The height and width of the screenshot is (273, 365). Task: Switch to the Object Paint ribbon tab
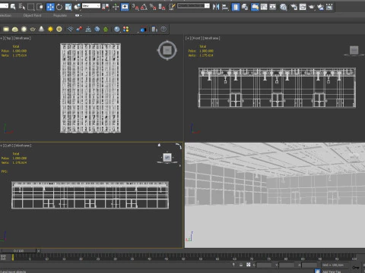tap(32, 15)
